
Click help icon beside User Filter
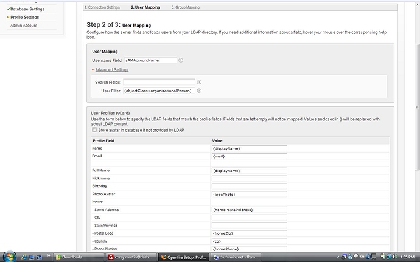(x=199, y=91)
